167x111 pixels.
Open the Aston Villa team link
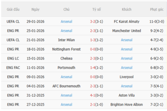[x=126, y=95]
